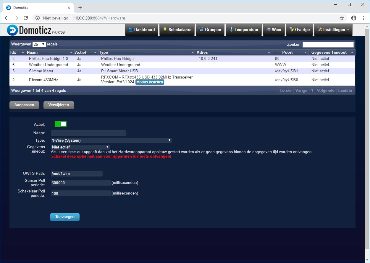Click the Verwijderen button
The image size is (370, 263).
[x=59, y=105]
